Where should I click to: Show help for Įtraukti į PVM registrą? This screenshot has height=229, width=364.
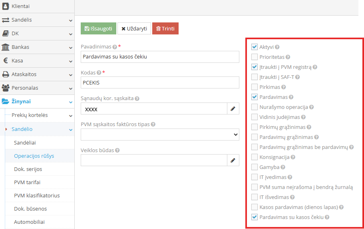pyautogui.click(x=315, y=67)
